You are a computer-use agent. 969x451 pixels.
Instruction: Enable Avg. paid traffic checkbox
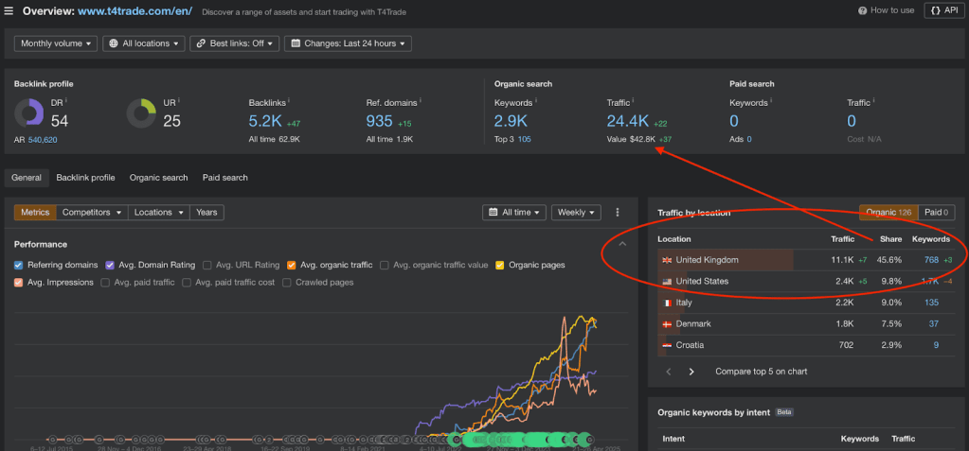[x=105, y=282]
